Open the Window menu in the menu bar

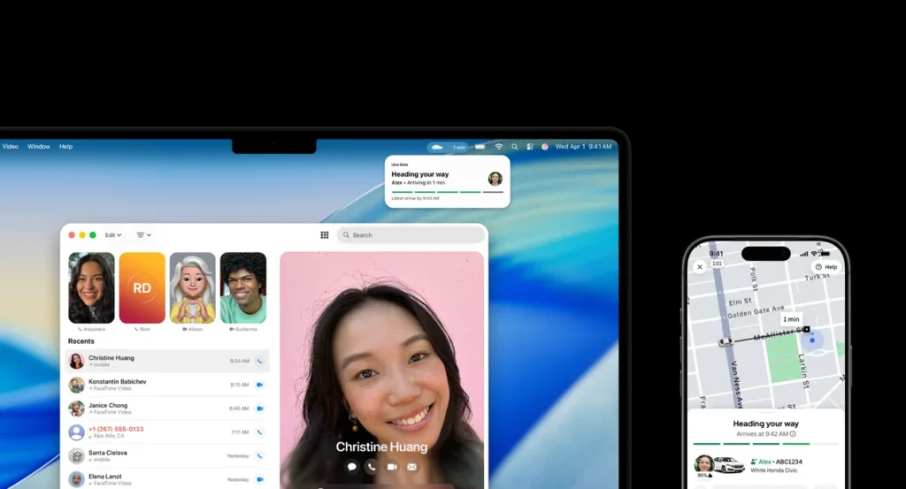pyautogui.click(x=39, y=147)
